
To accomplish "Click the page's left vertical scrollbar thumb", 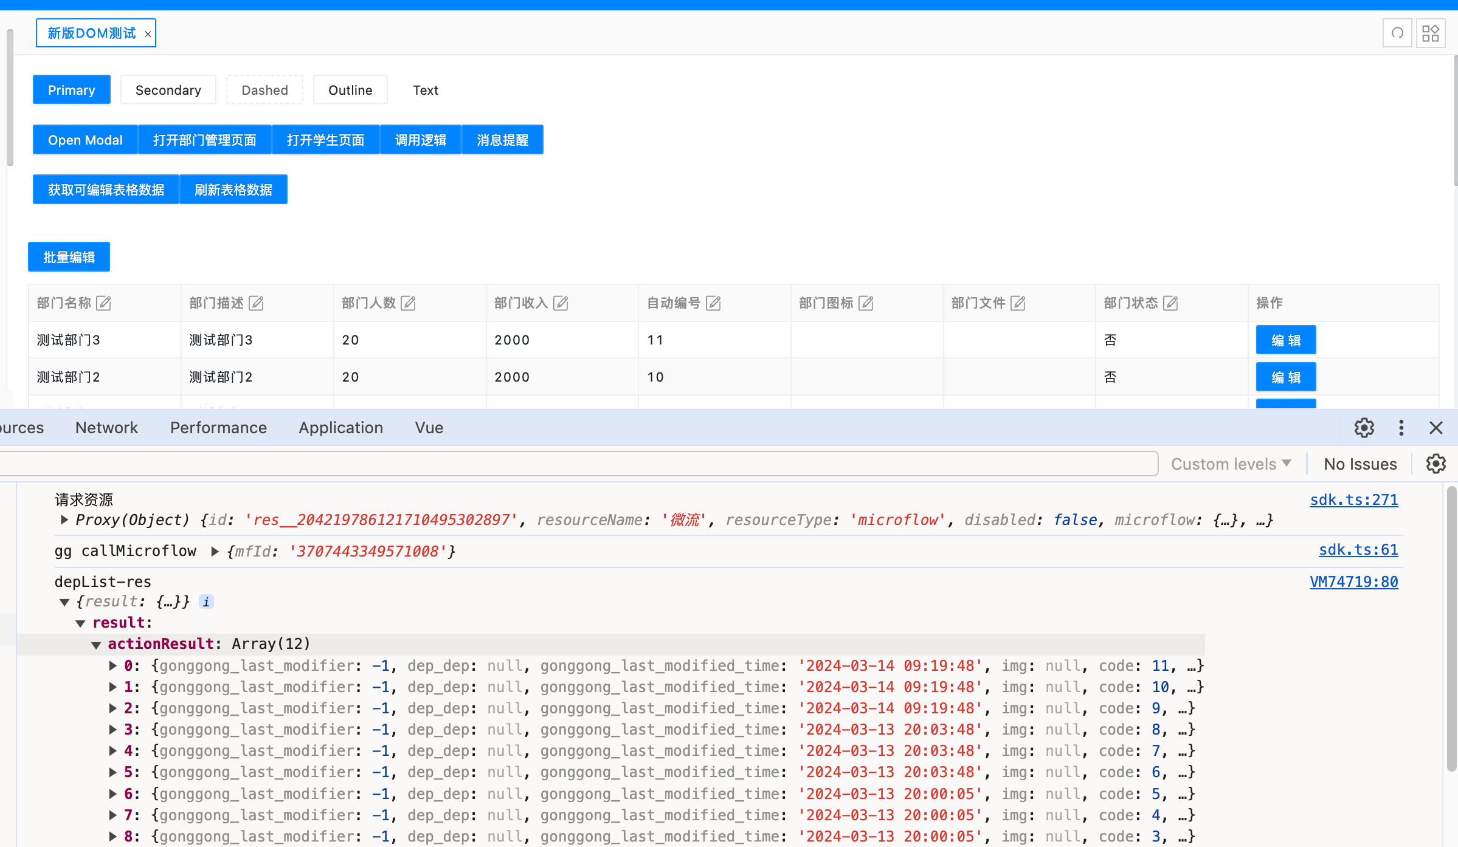I will pos(10,97).
